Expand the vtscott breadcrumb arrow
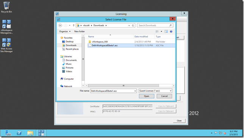The height and width of the screenshot is (138, 244). click(x=91, y=25)
